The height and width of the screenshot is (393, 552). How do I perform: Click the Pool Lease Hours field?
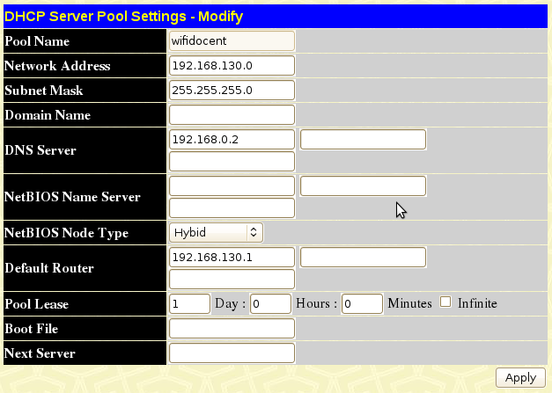(x=270, y=303)
